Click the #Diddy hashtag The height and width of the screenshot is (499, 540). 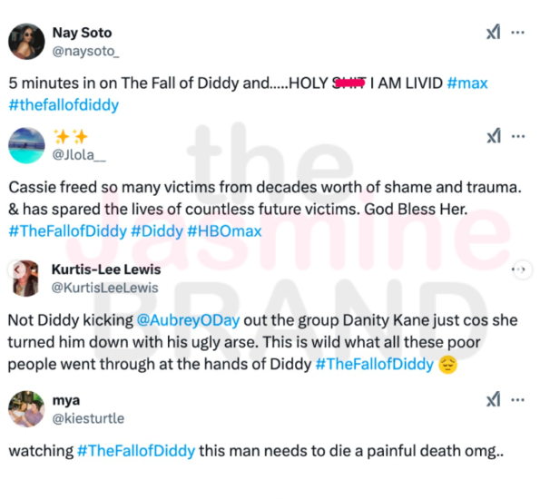point(157,231)
